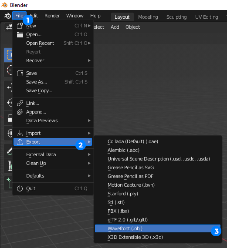227x248 pixels.
Task: Export as Universal Scene Description
Action: coord(158,159)
